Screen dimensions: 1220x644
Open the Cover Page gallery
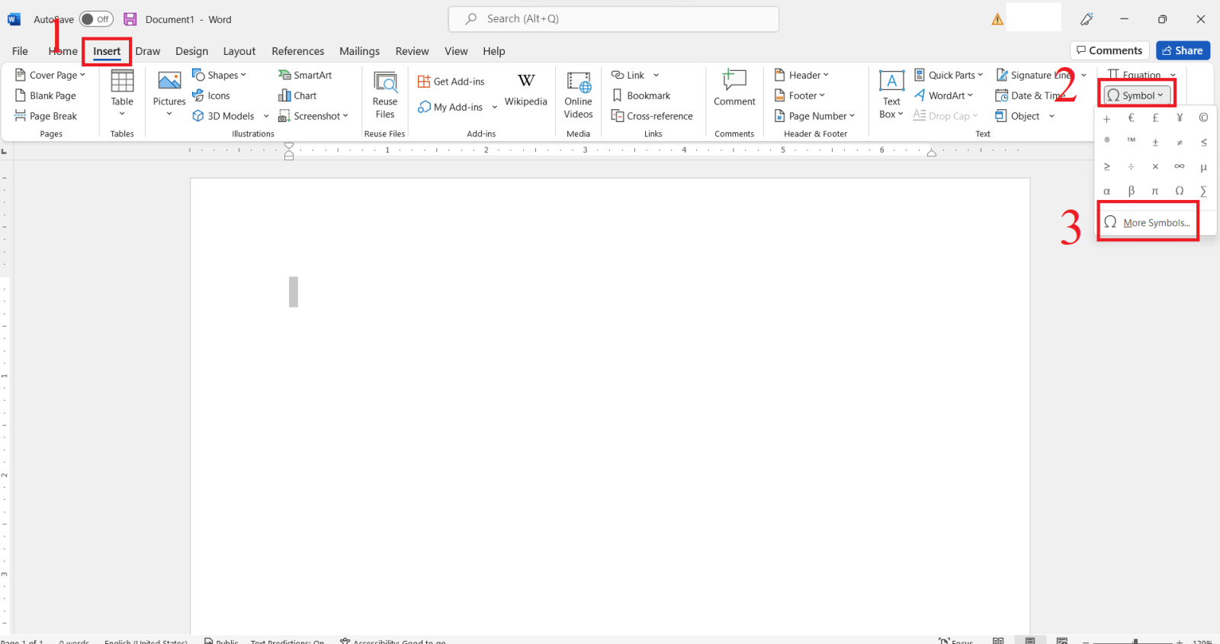50,75
